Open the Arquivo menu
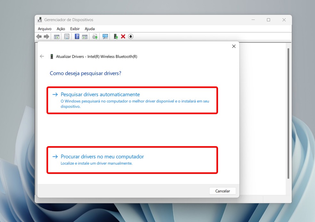This screenshot has height=222, width=315. [x=44, y=29]
